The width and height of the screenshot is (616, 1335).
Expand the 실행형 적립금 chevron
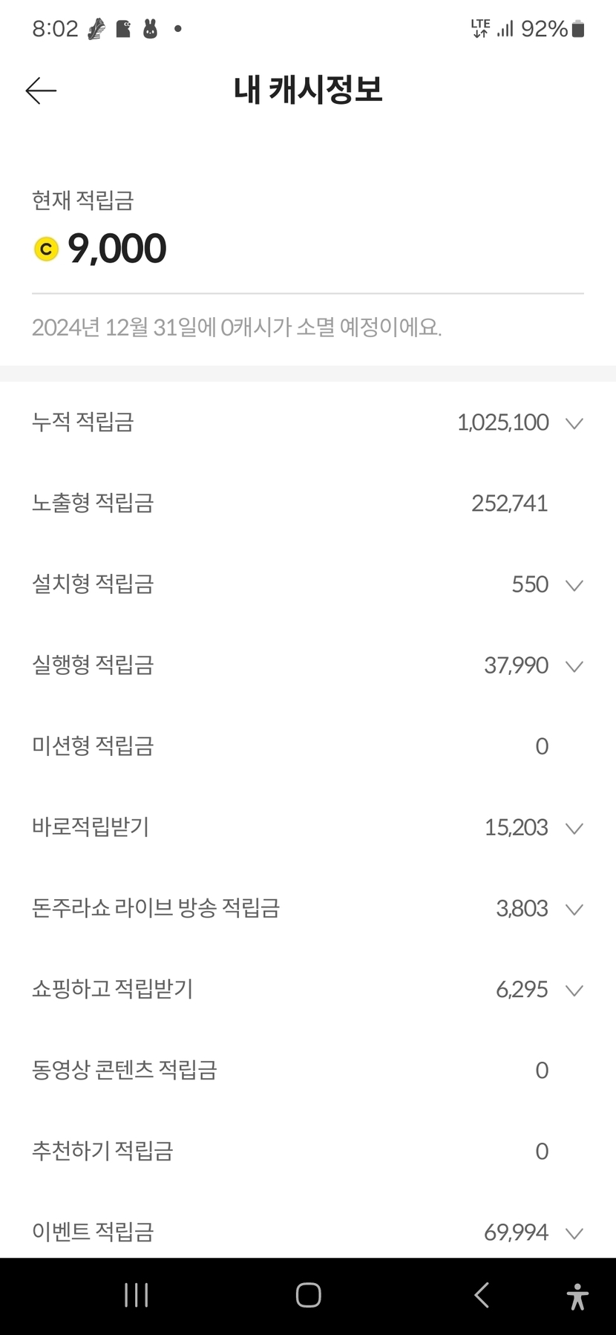(x=574, y=666)
